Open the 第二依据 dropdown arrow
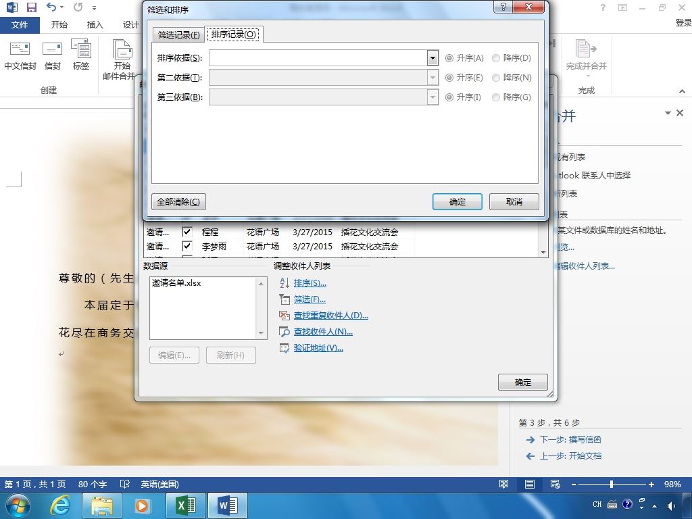Screen dimensions: 692x519 tap(432, 78)
